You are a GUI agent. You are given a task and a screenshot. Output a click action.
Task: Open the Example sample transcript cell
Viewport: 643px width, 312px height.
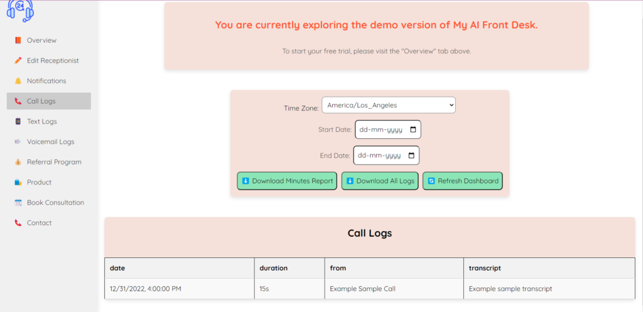tap(549, 289)
